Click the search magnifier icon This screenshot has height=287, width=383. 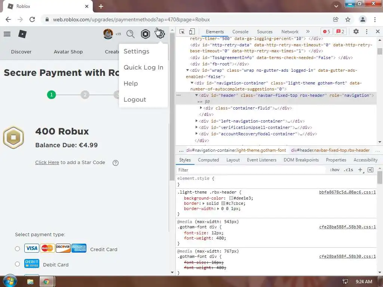[x=131, y=34]
